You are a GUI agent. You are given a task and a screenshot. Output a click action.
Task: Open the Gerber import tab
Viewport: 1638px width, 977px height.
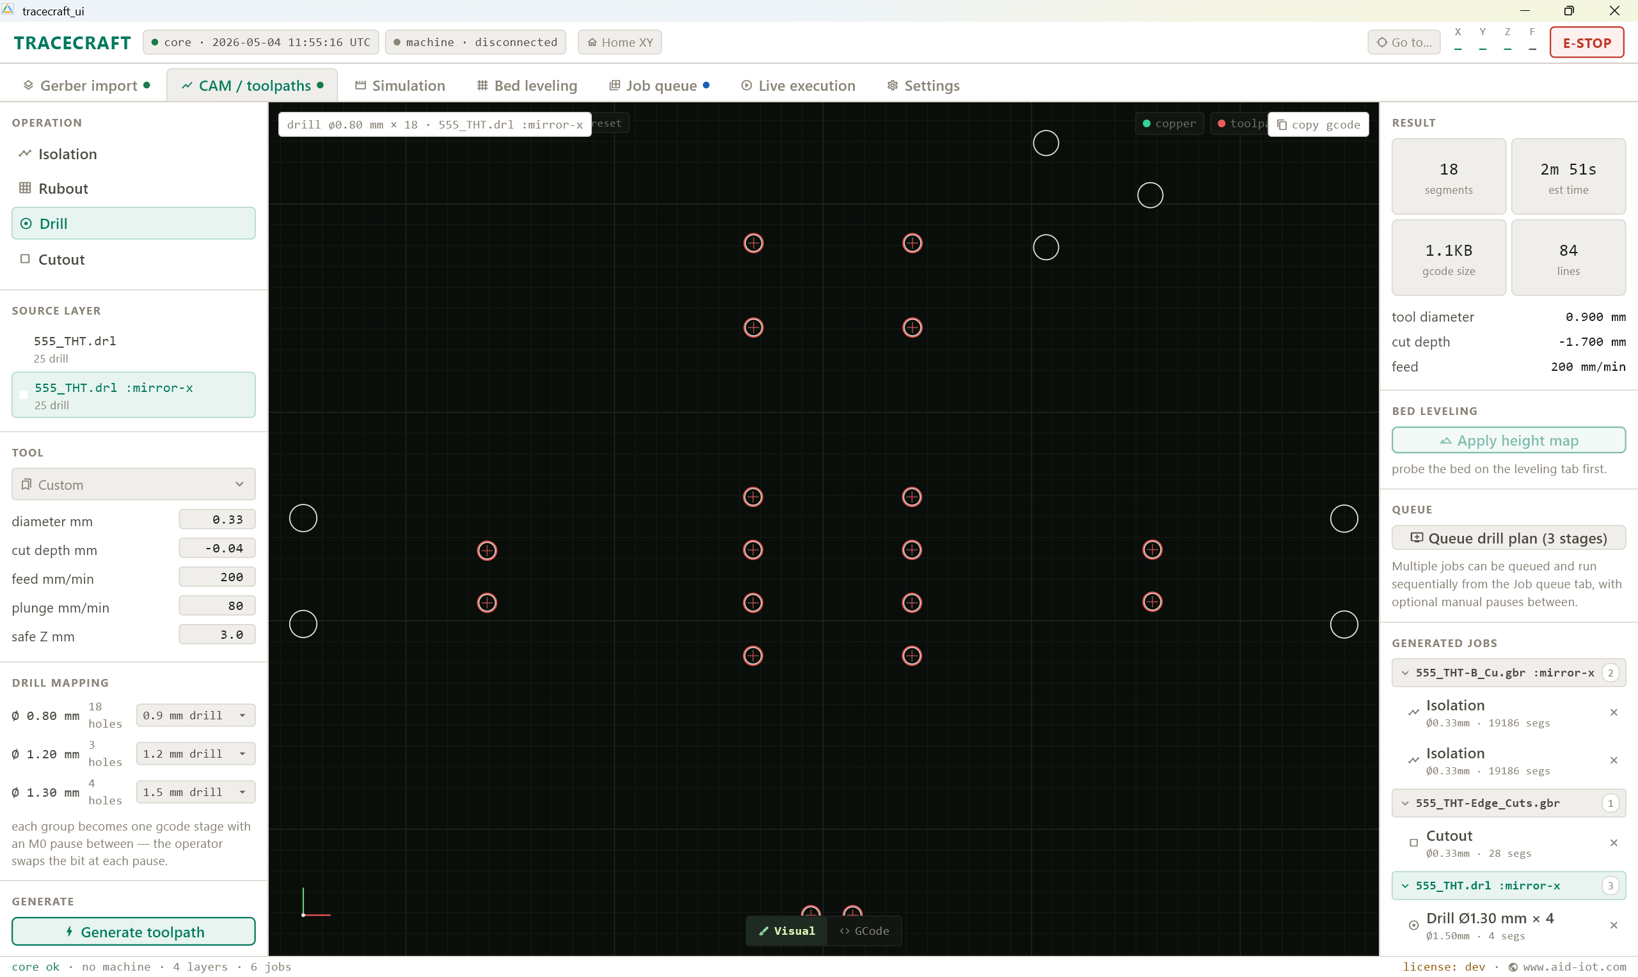click(x=86, y=86)
